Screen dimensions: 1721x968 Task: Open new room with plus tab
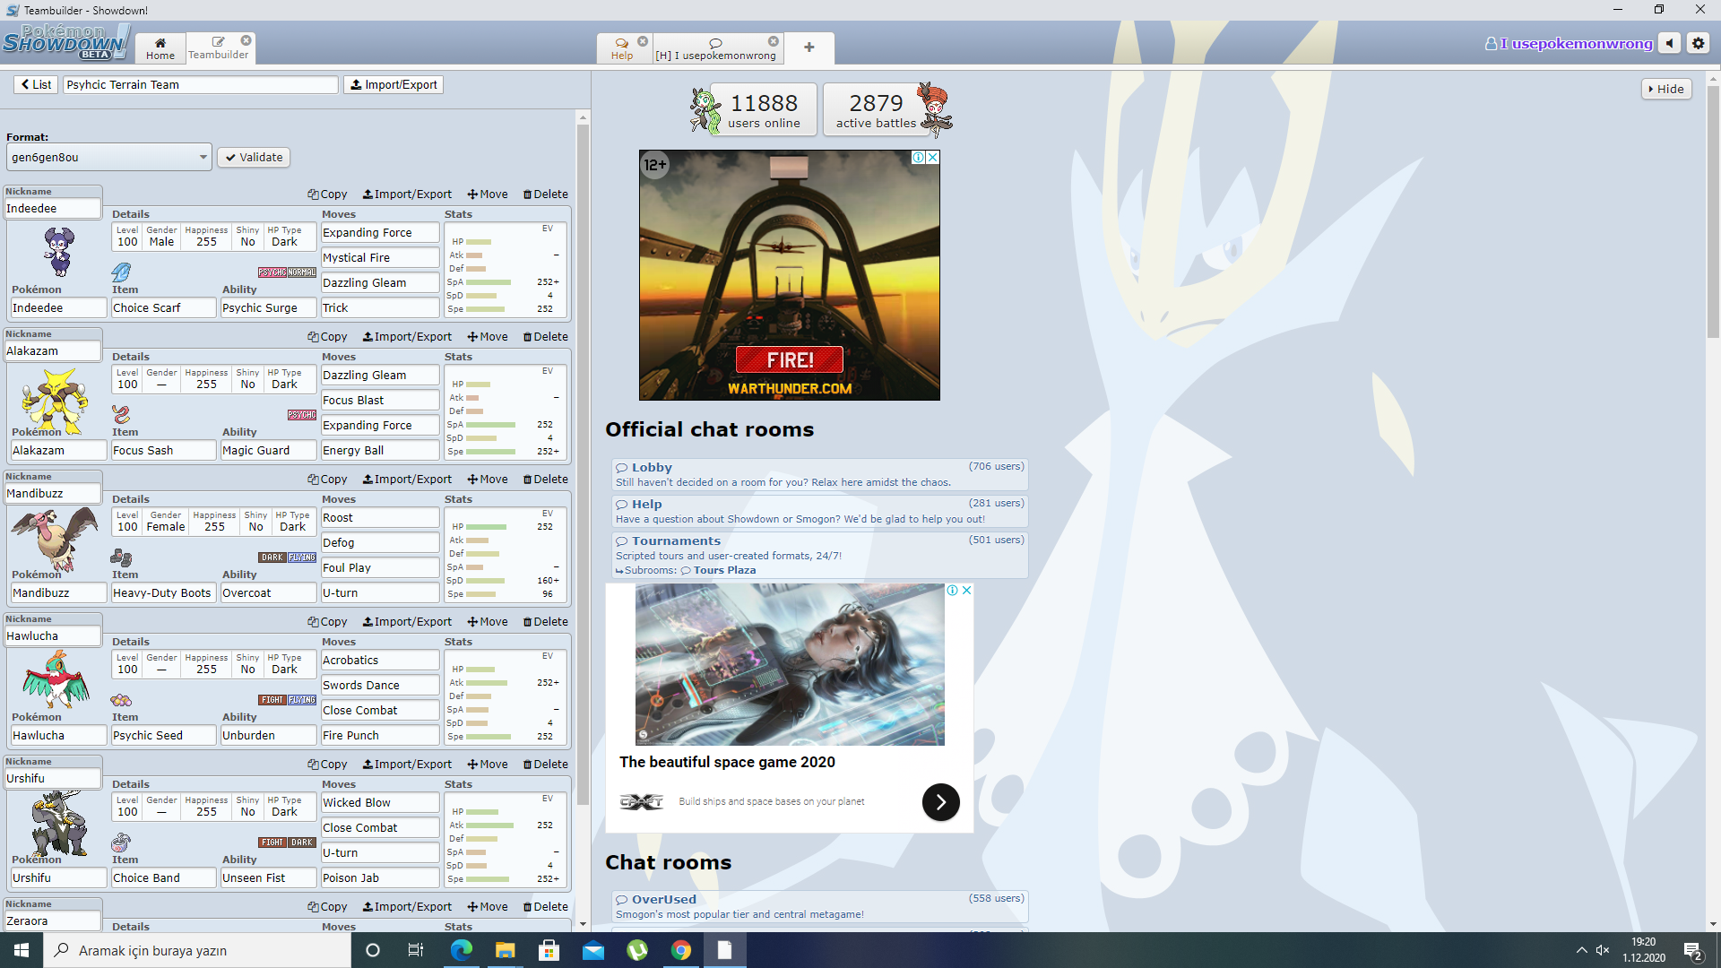(809, 48)
